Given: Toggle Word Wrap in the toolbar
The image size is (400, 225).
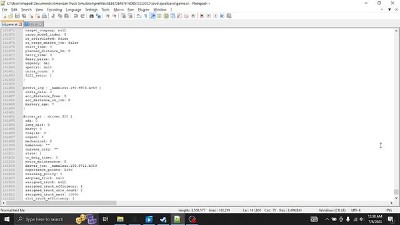Looking at the screenshot, I should point(139,16).
